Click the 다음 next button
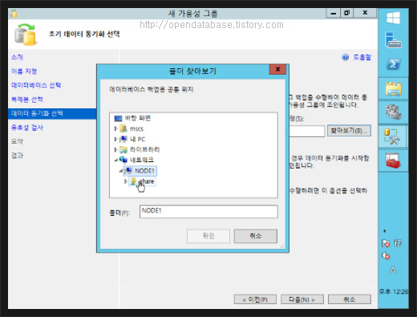 302,299
